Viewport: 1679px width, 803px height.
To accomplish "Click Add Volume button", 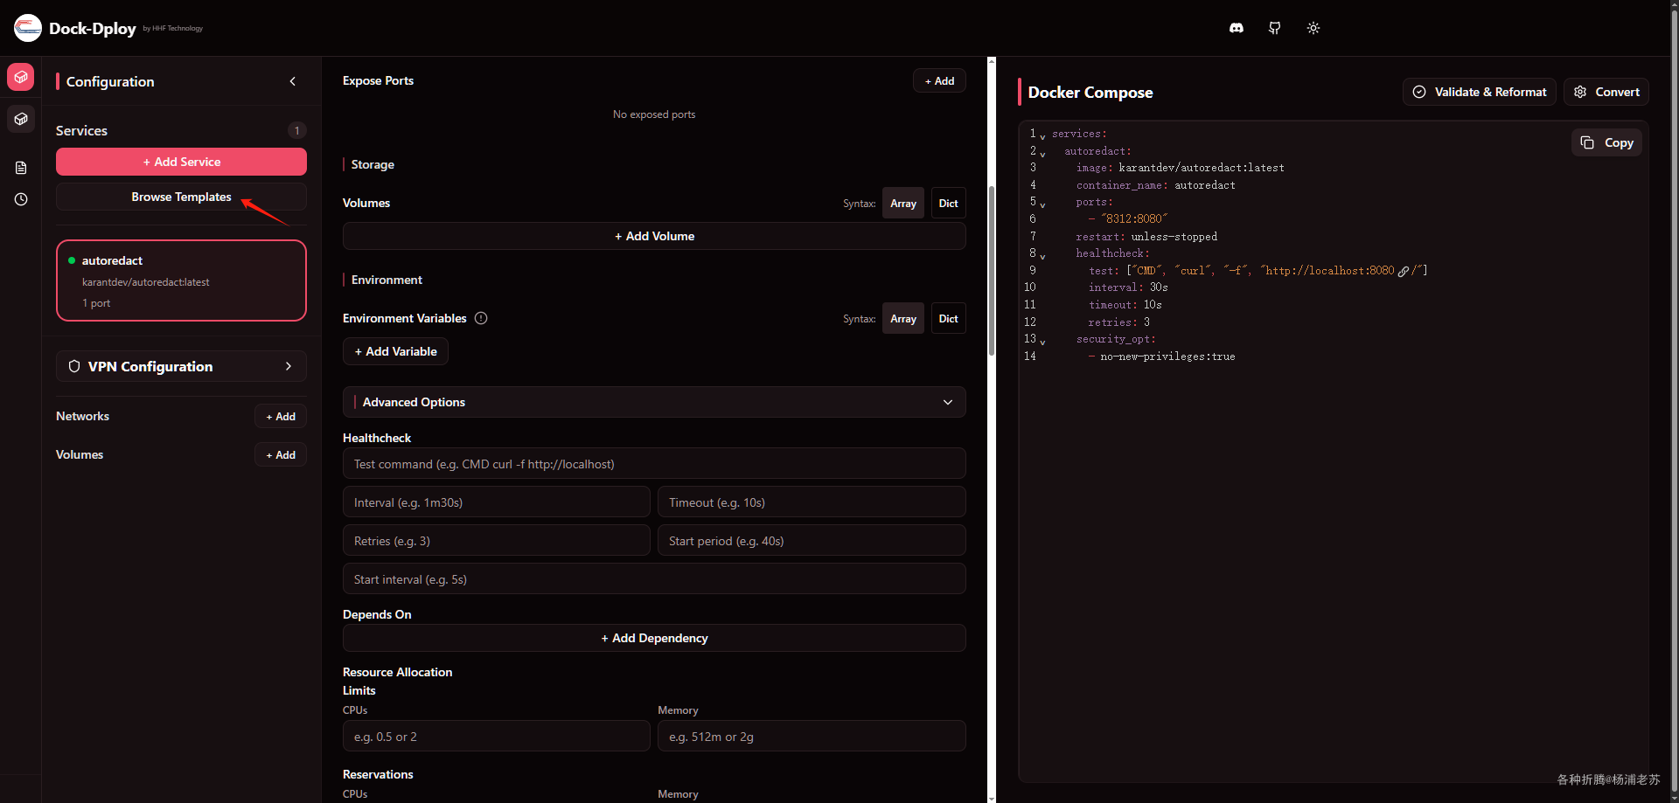I will (x=654, y=236).
